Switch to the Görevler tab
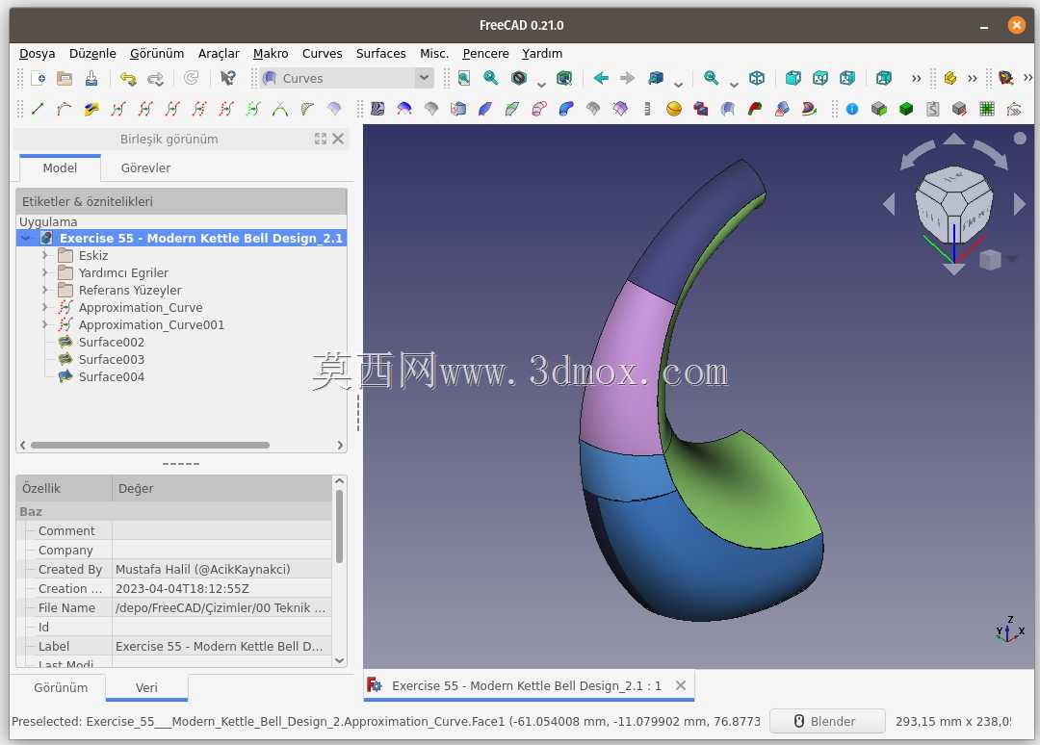This screenshot has height=745, width=1040. tap(145, 167)
